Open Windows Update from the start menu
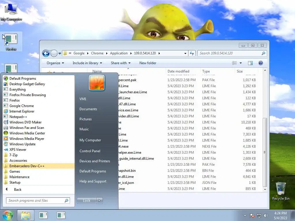This screenshot has width=295, height=221. (x=22, y=144)
